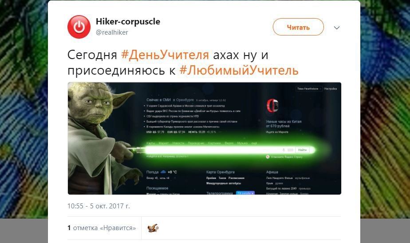Image resolution: width=410 pixels, height=243 pixels.
Task: Expand the ещё item in the services row
Action: pyautogui.click(x=254, y=143)
